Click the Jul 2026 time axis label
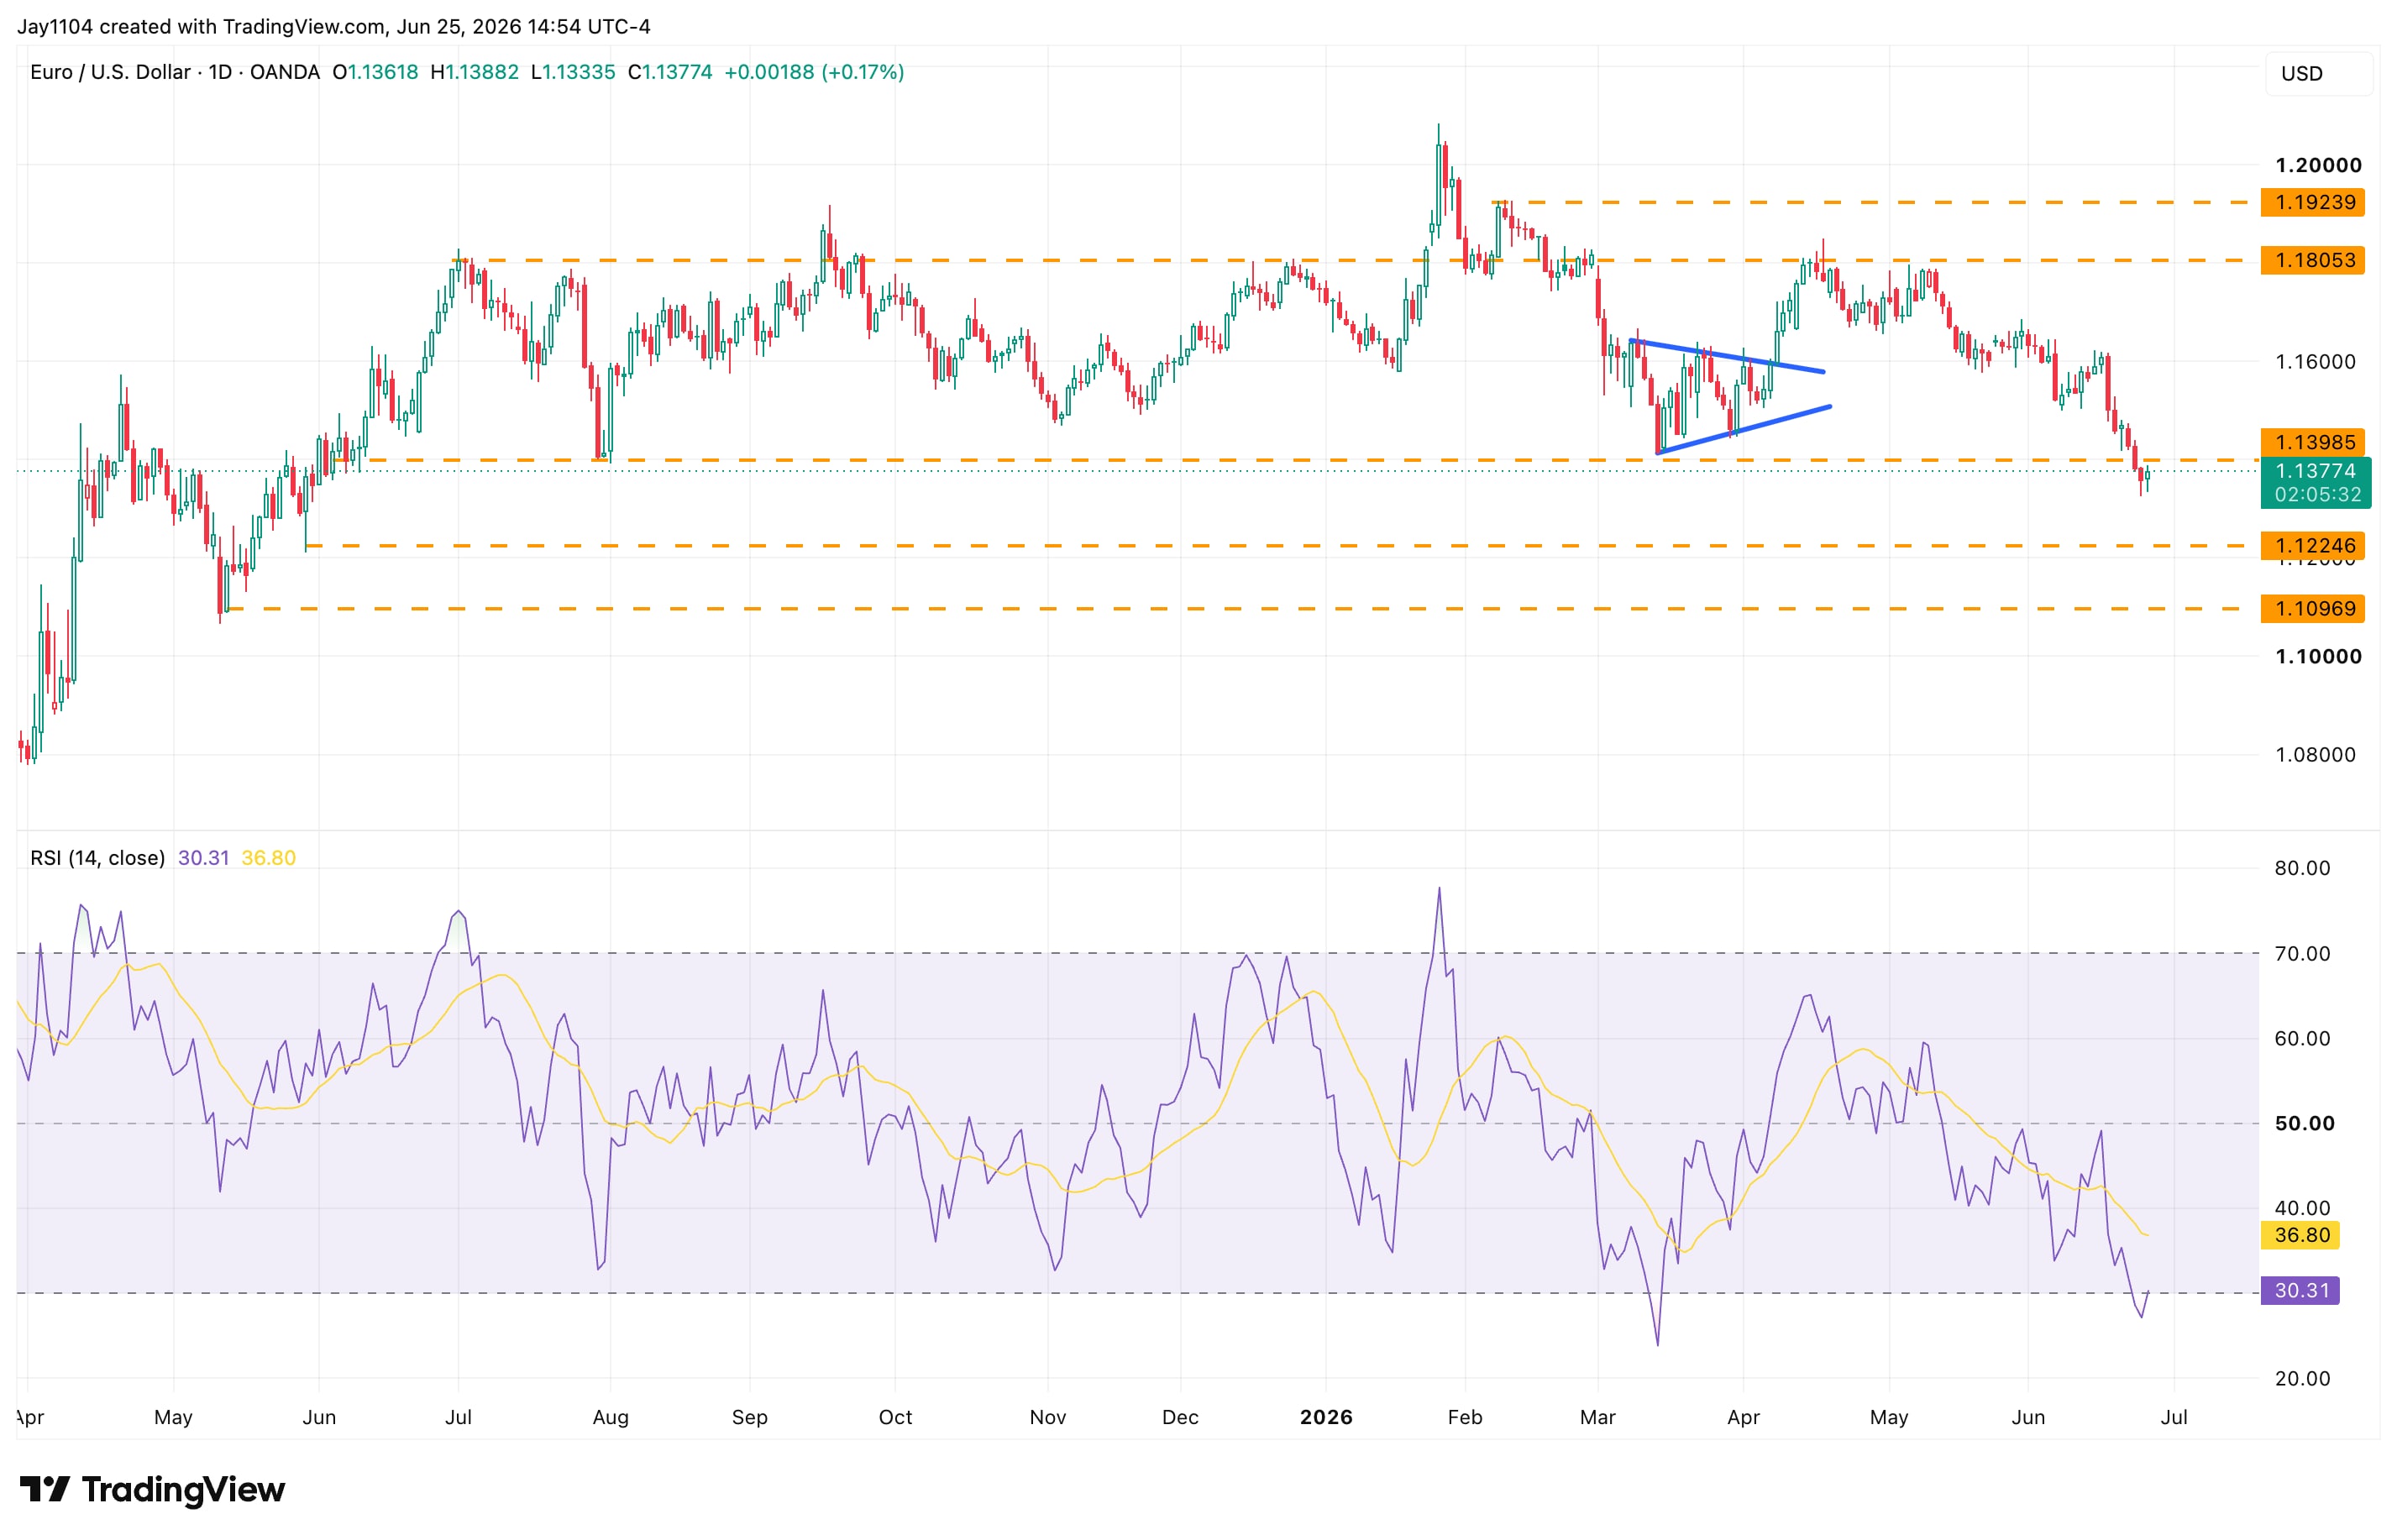The image size is (2397, 1540). coord(2173,1417)
